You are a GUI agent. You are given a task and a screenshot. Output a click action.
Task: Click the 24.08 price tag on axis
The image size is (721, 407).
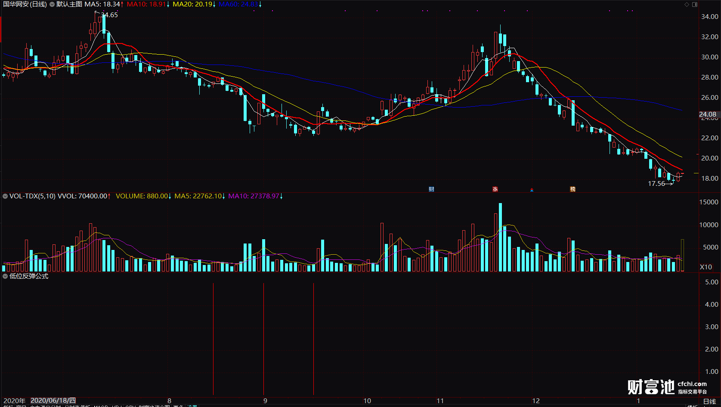tap(708, 114)
